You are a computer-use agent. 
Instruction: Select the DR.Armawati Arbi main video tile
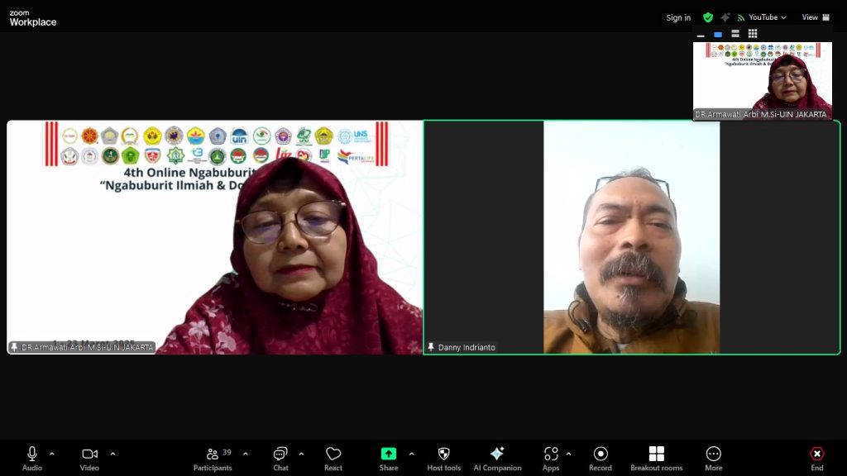214,237
